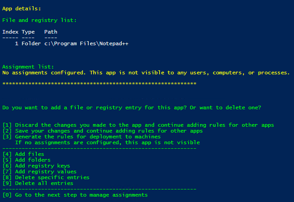Choose [0] Go to manage assignments step
This screenshot has width=294, height=202.
(75, 195)
